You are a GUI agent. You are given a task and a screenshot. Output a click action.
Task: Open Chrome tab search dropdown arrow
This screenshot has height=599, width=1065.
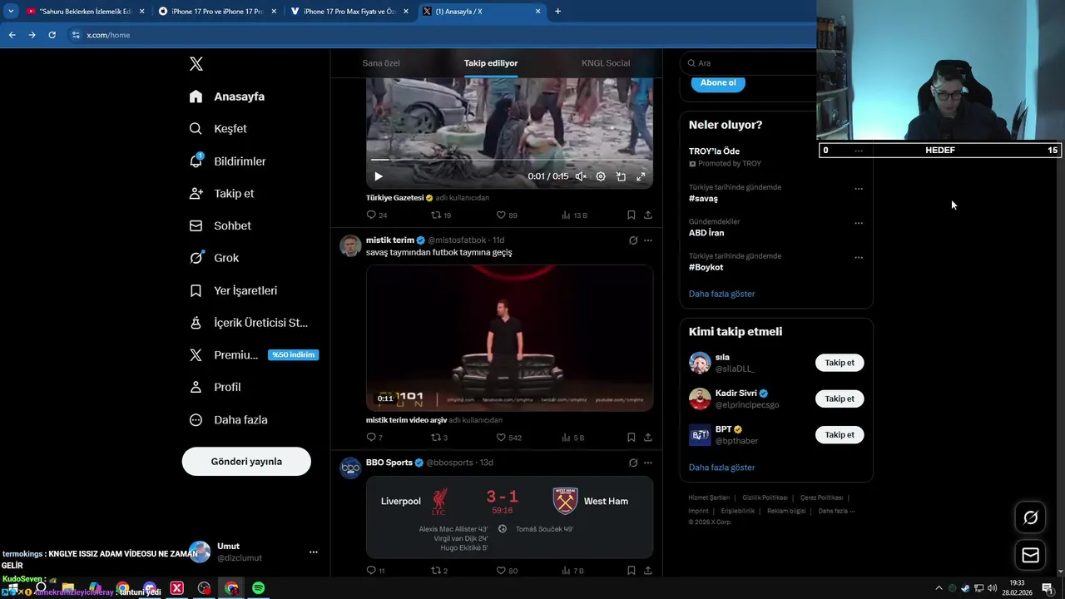click(x=11, y=12)
